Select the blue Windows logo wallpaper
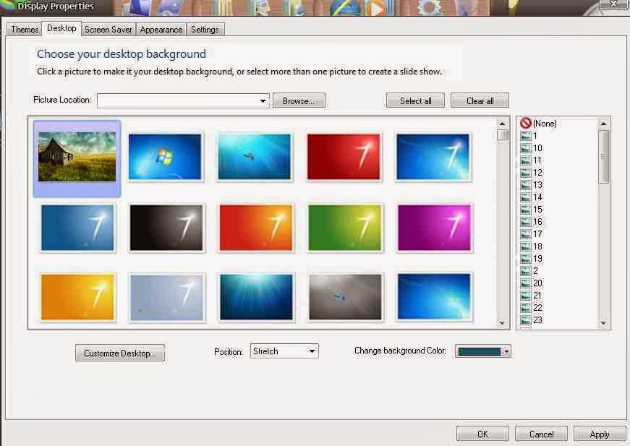The image size is (630, 446). (x=165, y=157)
